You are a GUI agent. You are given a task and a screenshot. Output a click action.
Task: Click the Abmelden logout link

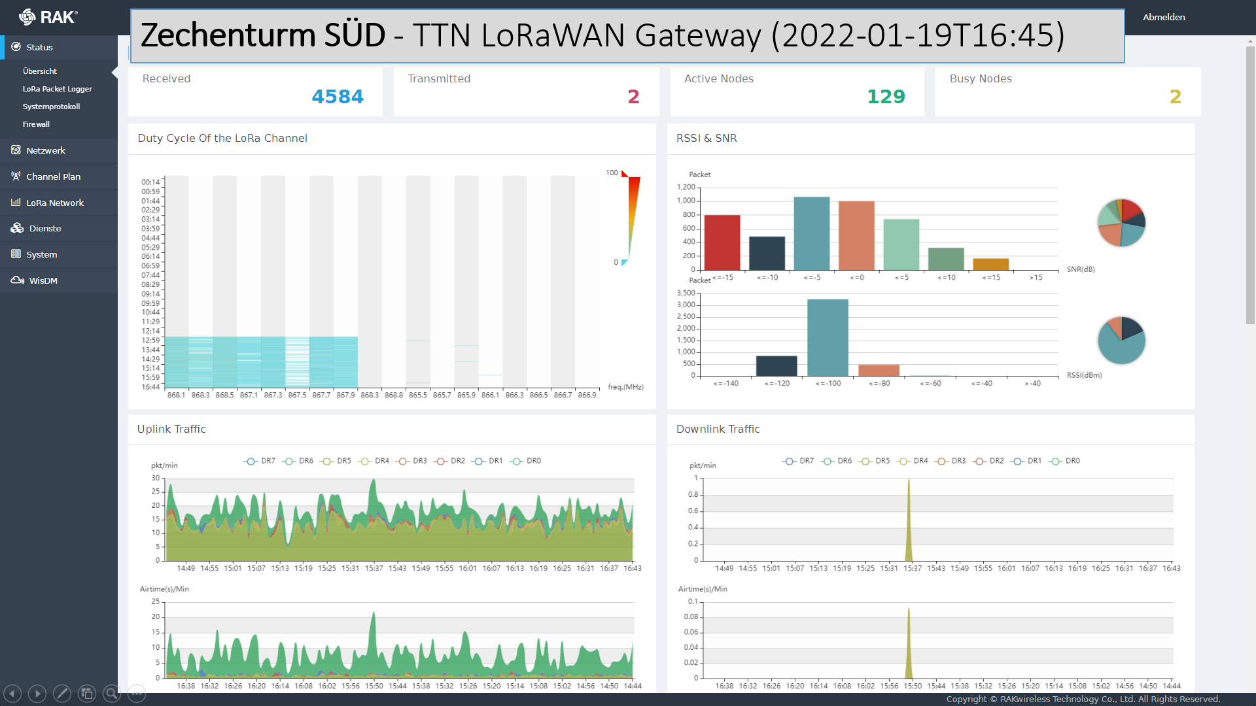click(x=1163, y=17)
